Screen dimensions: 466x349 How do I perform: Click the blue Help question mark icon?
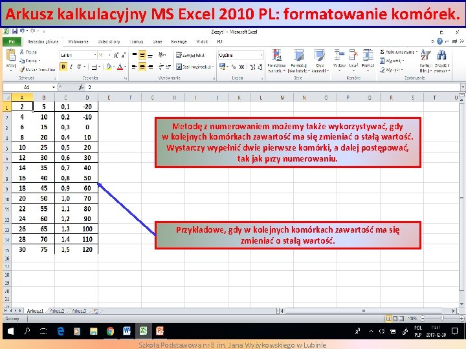[439, 41]
